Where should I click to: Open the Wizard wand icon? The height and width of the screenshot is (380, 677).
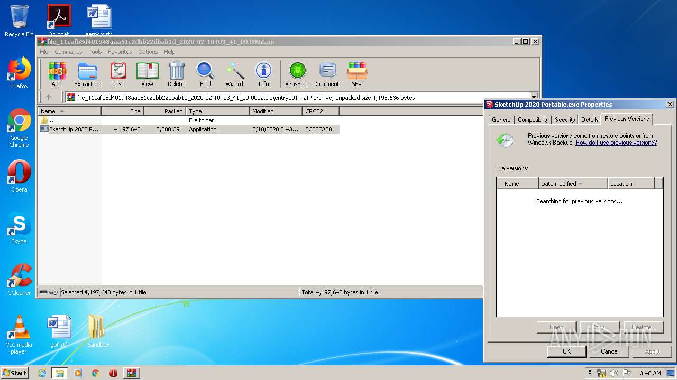[234, 74]
